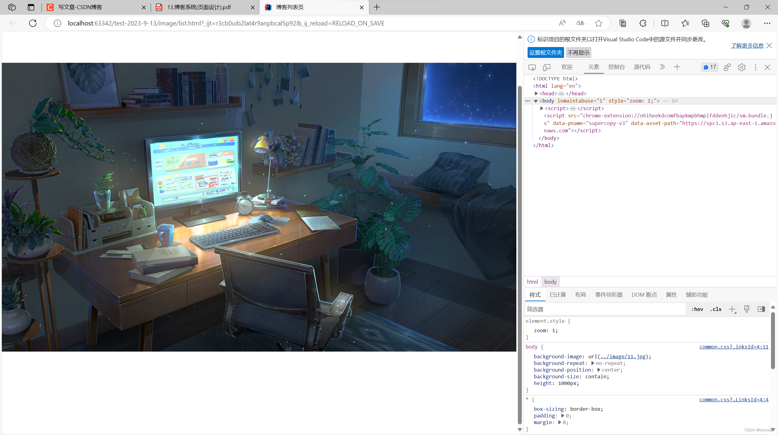This screenshot has width=778, height=435.
Task: Expand background-repeat shorthand triangle
Action: coord(593,363)
